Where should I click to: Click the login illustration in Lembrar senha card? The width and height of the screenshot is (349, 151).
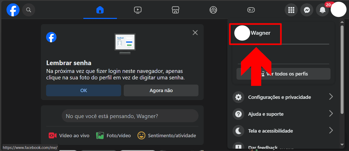tap(125, 43)
